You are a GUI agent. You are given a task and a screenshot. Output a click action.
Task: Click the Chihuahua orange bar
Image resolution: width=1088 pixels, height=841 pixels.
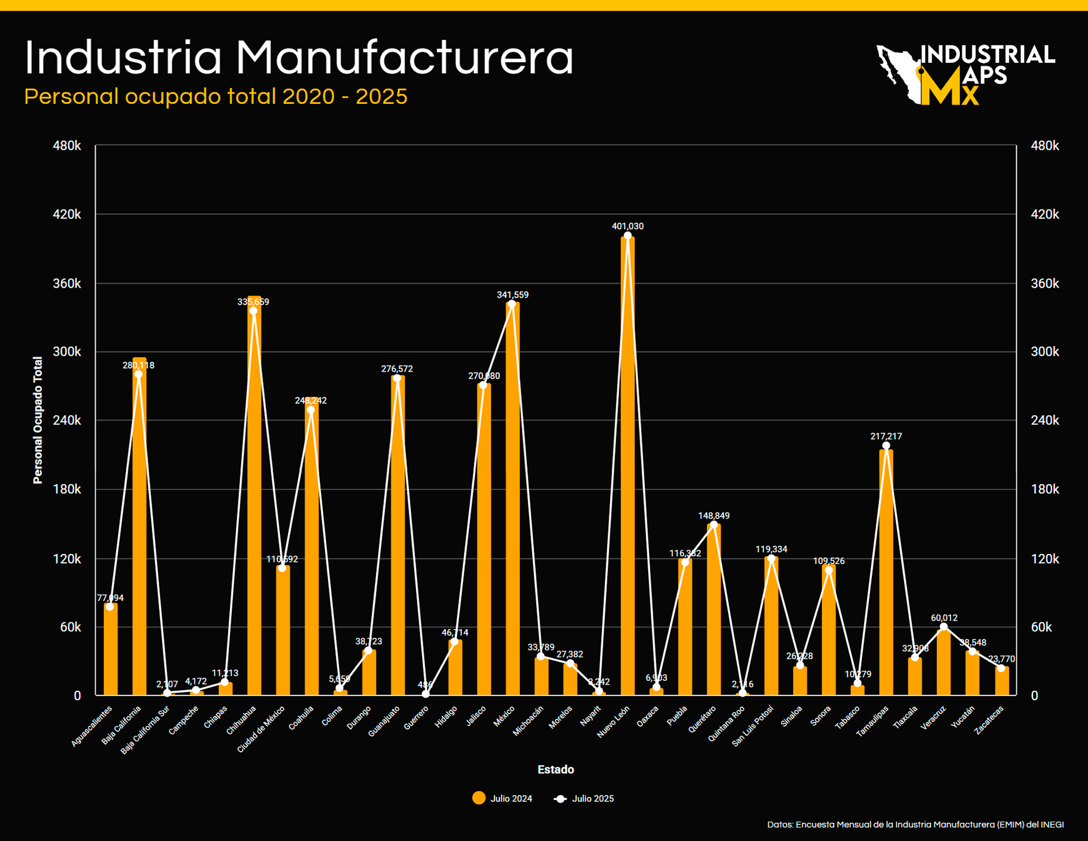click(254, 498)
